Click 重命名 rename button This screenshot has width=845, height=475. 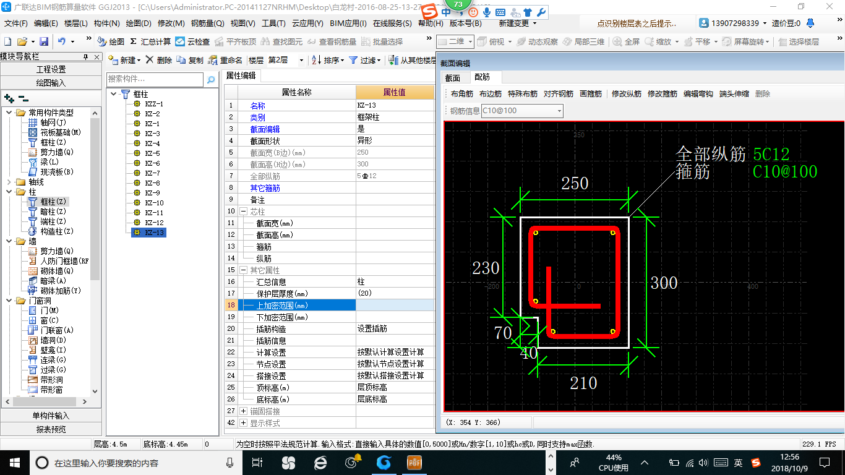tap(225, 60)
